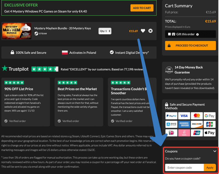
Task: Click the gift box icon in Cart Summary
Action: [x=174, y=34]
